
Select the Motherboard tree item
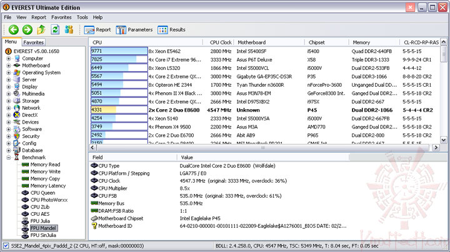point(36,65)
